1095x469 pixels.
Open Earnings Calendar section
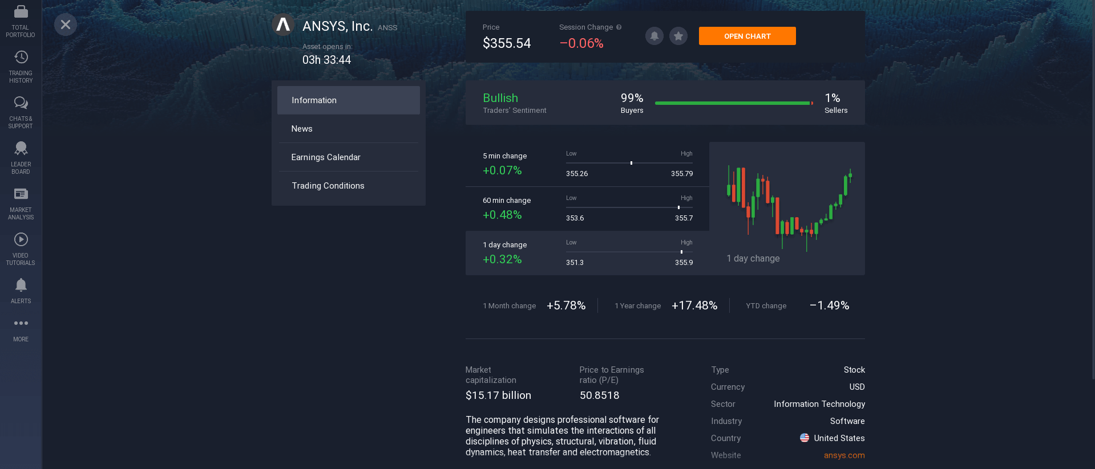(349, 157)
